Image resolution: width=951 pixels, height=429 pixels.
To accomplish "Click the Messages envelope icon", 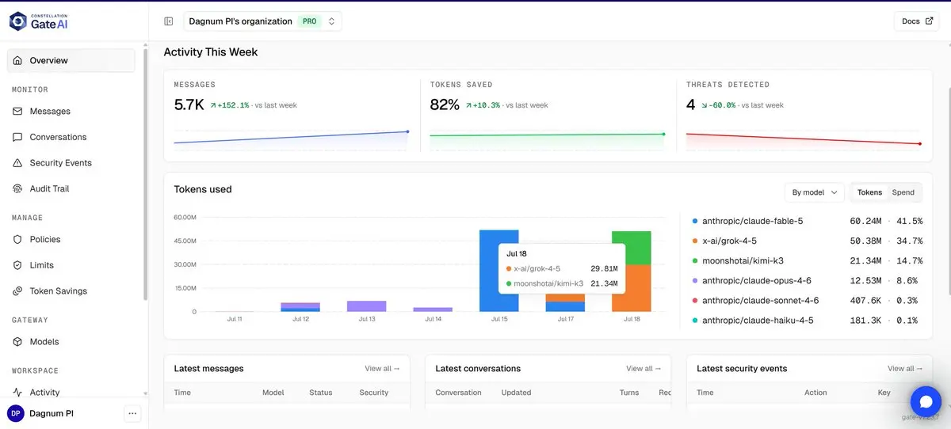I will (x=17, y=112).
